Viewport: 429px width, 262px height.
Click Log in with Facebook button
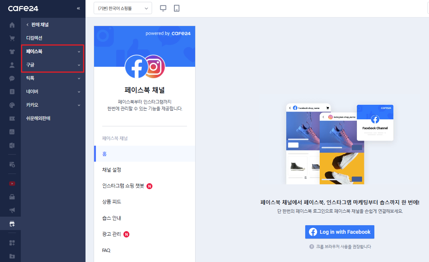pos(339,232)
